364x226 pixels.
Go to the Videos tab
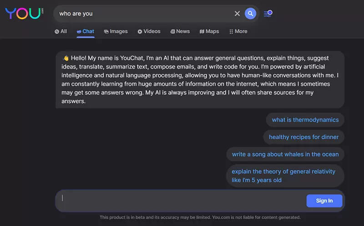click(x=149, y=31)
